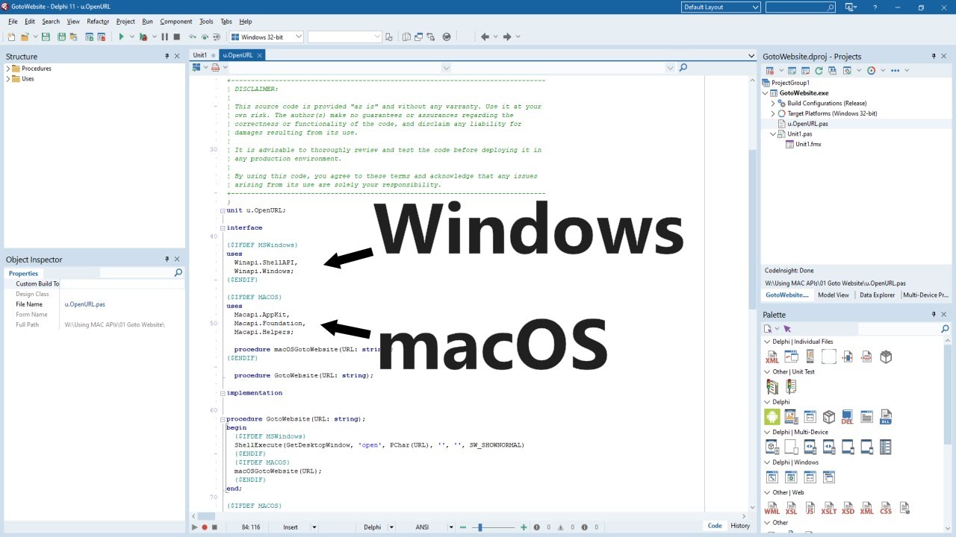Click the zoom out minus icon
The width and height of the screenshot is (956, 537).
tap(464, 527)
